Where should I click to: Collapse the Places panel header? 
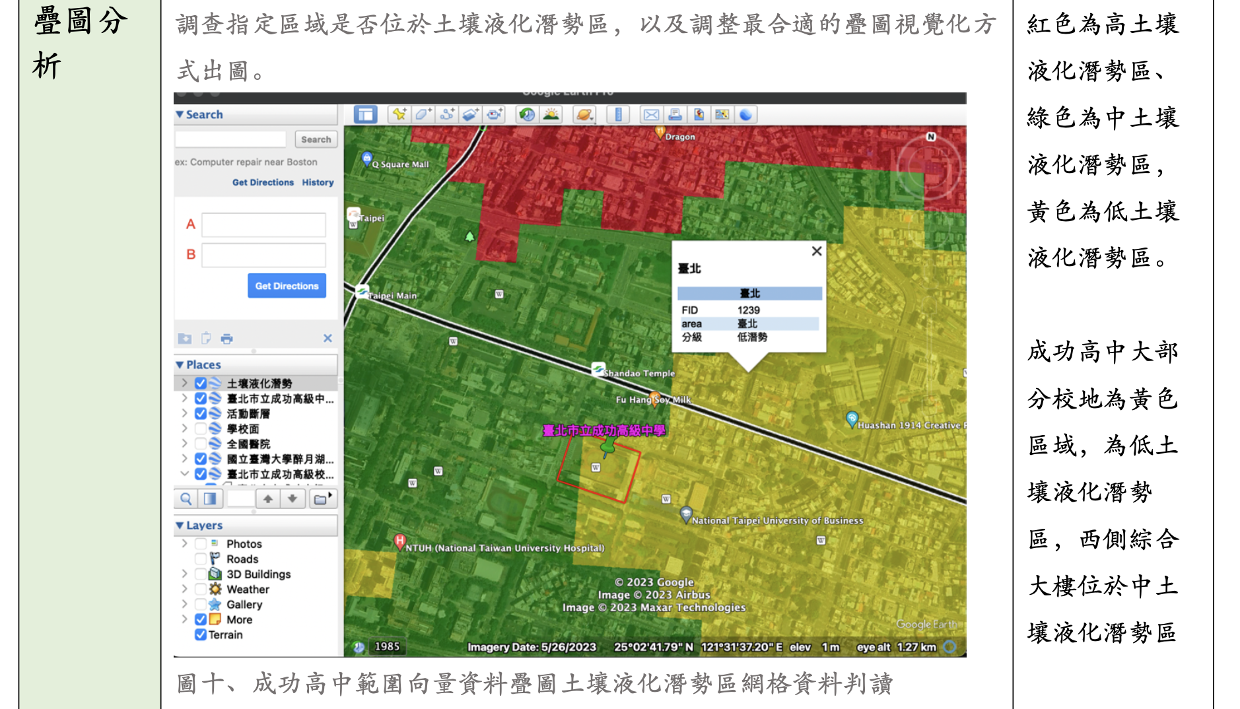pyautogui.click(x=180, y=365)
